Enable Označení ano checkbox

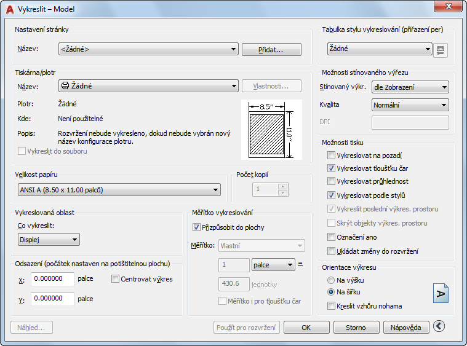pos(331,237)
